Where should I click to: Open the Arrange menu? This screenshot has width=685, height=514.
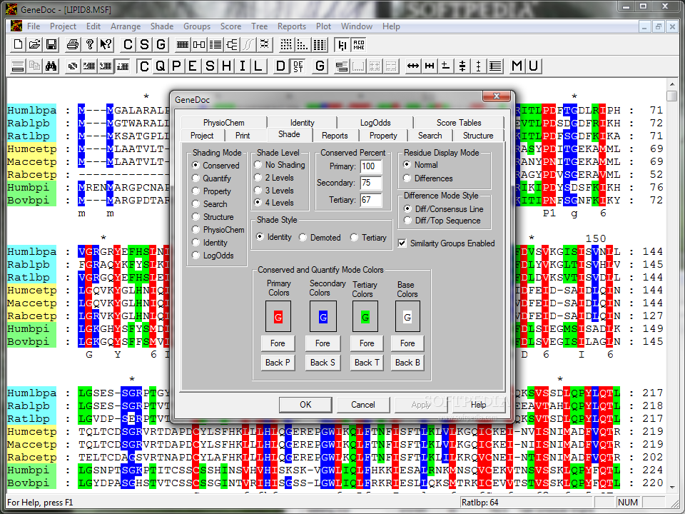(126, 26)
